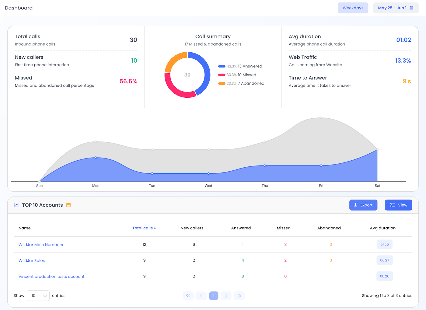The height and width of the screenshot is (310, 426).
Task: Click the 01:55 duration badge
Action: click(x=385, y=245)
